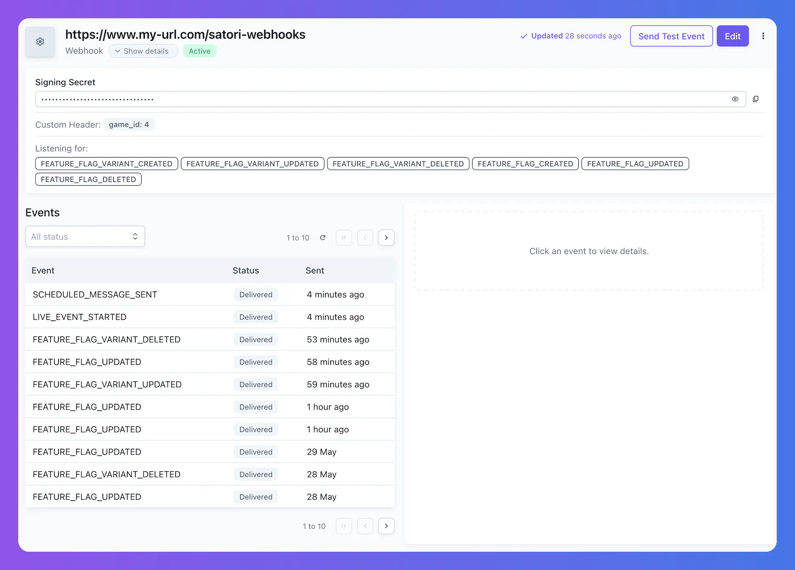The height and width of the screenshot is (570, 795).
Task: Click the game_id: 4 custom header chip
Action: [129, 124]
